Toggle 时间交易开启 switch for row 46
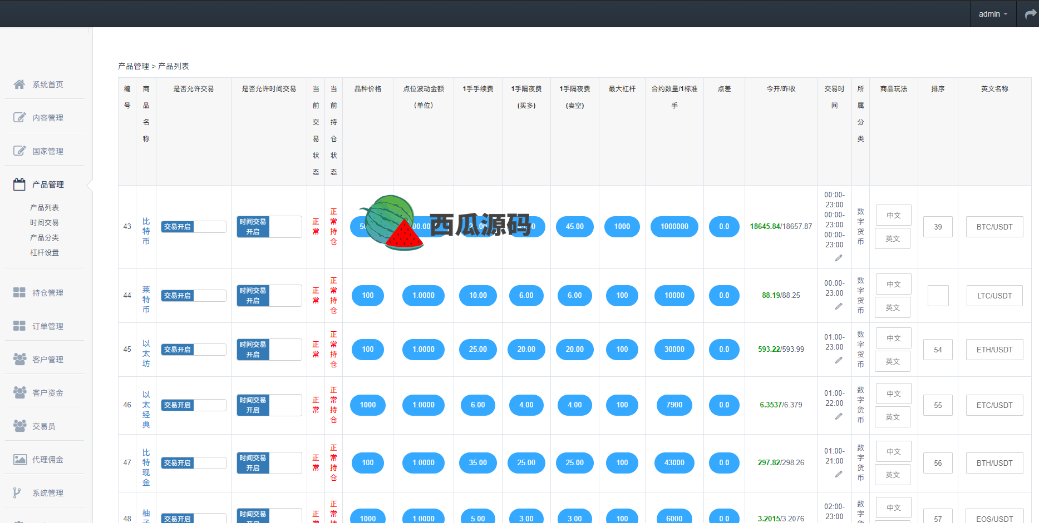This screenshot has width=1039, height=523. 269,405
